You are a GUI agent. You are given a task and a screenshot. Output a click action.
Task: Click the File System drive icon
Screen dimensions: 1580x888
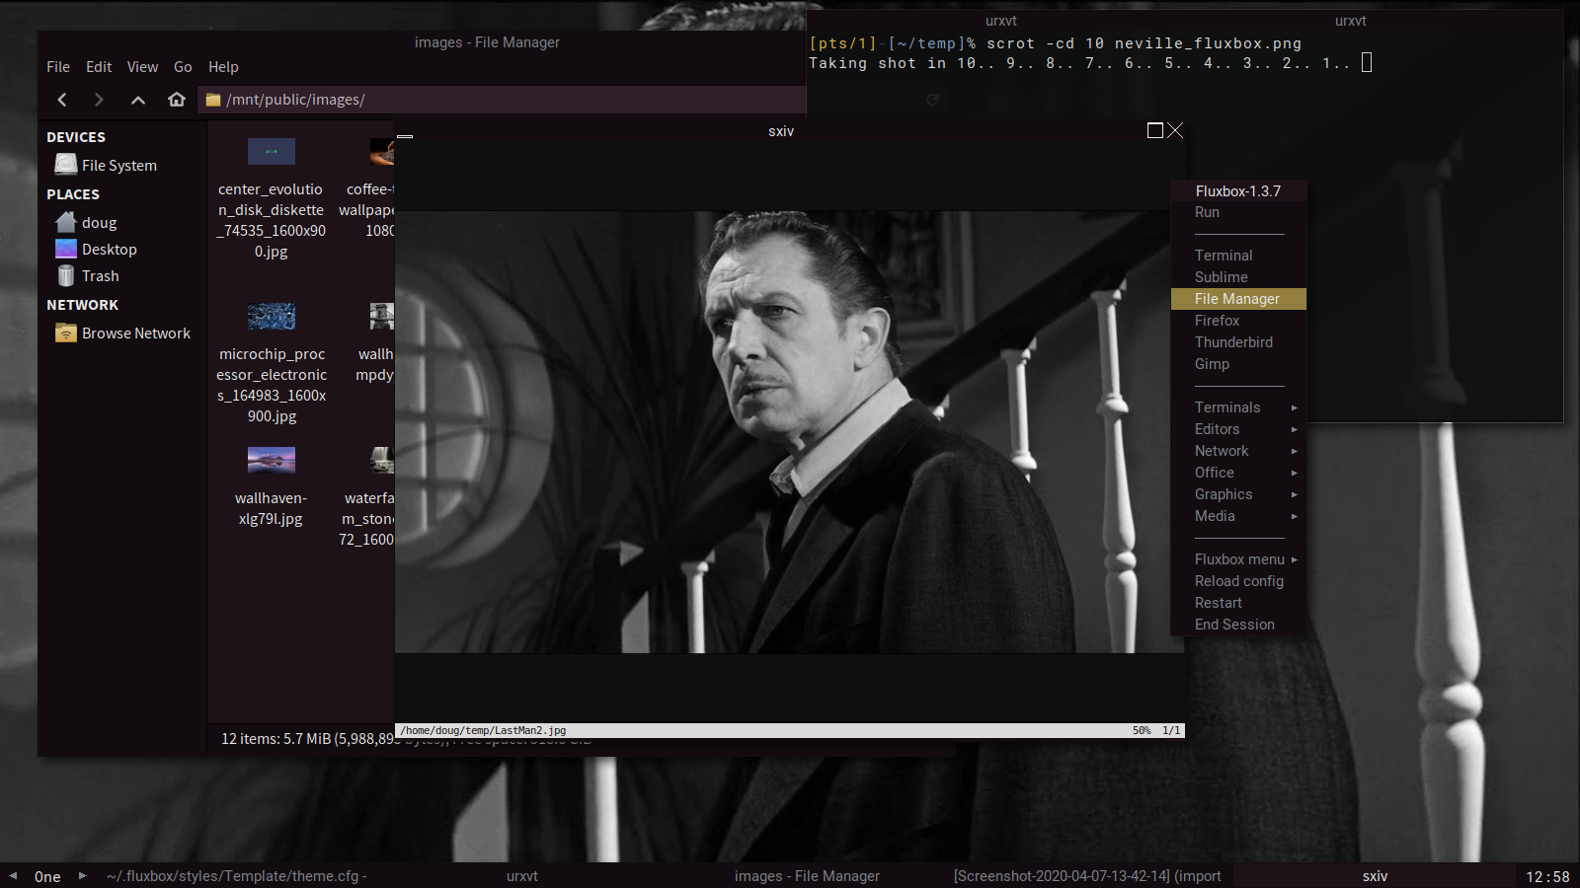click(66, 165)
